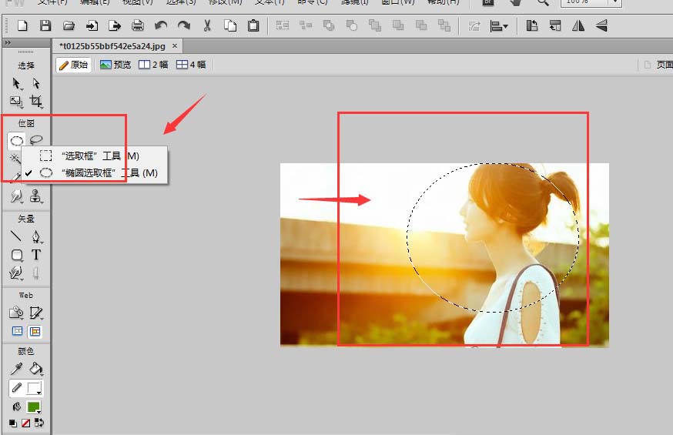Select the Oval Marquee tool in tools panel
Screen dimensions: 673x435
pyautogui.click(x=17, y=141)
